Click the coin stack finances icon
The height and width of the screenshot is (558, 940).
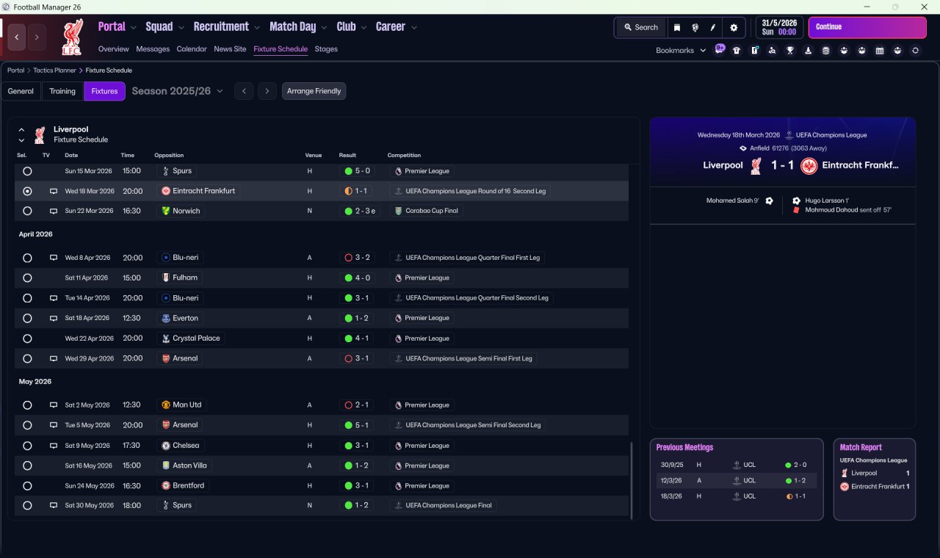[825, 51]
